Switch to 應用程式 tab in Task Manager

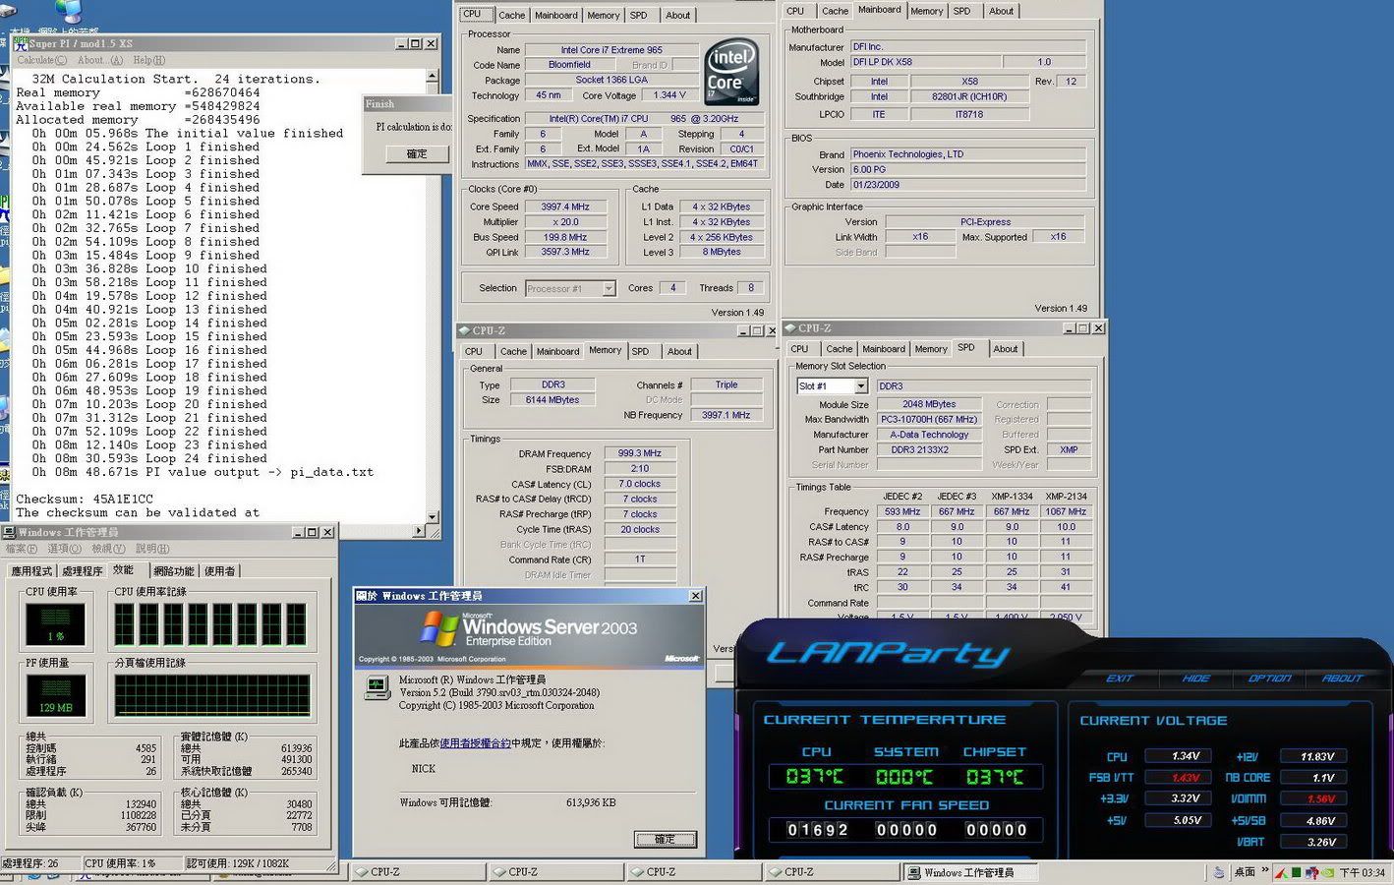pos(31,571)
